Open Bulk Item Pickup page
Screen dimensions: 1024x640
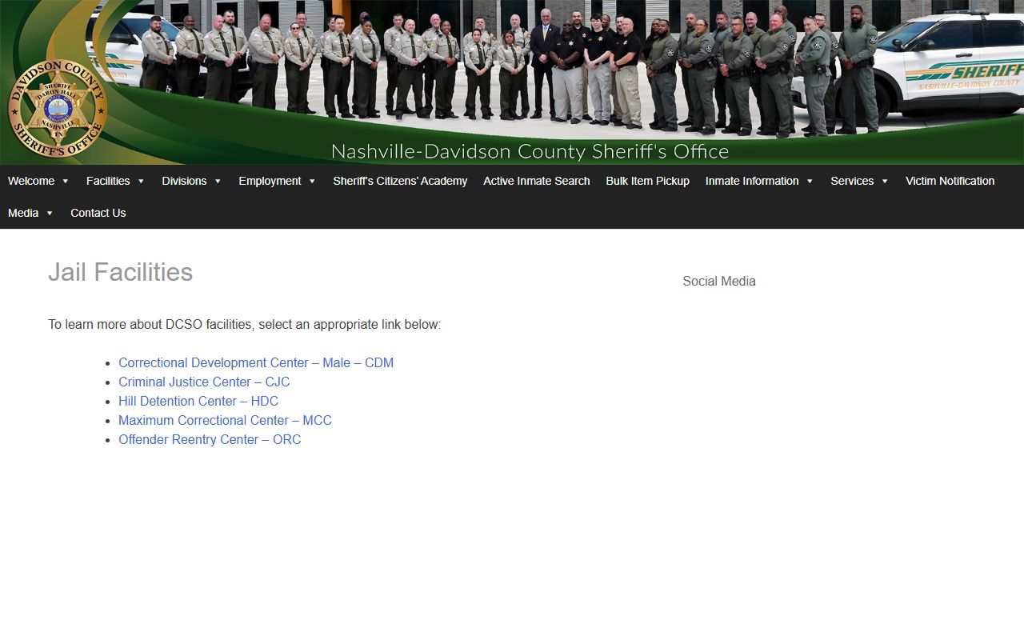click(x=648, y=181)
